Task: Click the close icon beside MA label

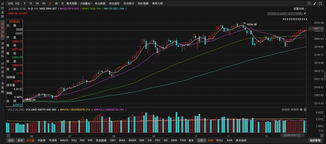Action: [32, 9]
